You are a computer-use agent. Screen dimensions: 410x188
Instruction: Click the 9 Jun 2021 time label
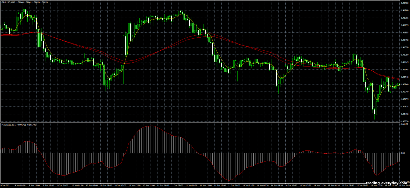tap(5, 186)
